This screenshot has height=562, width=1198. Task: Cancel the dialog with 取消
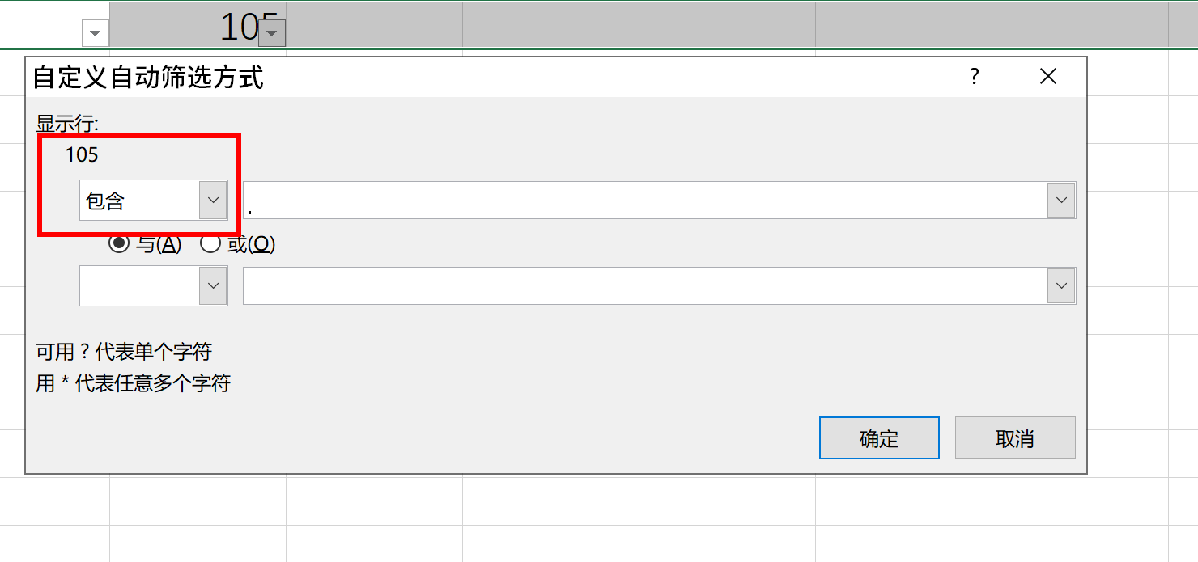1015,438
